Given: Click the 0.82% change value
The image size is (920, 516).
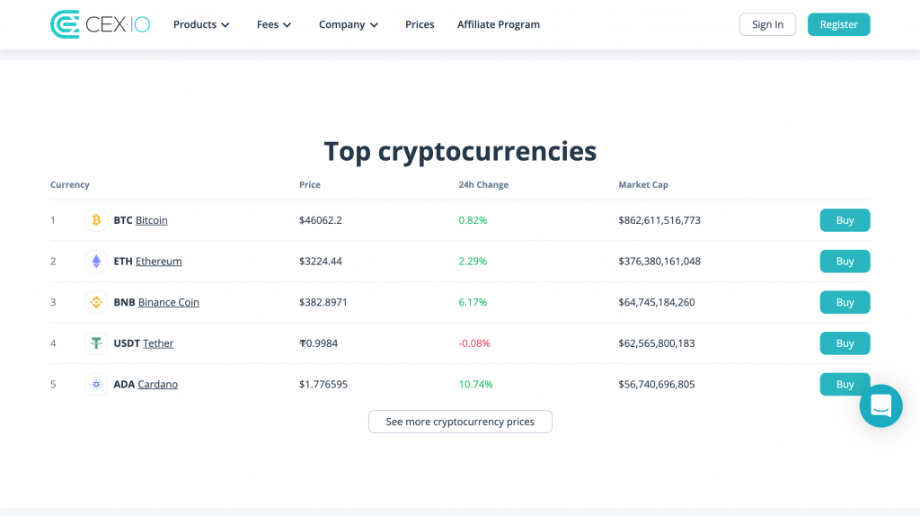Looking at the screenshot, I should (473, 220).
